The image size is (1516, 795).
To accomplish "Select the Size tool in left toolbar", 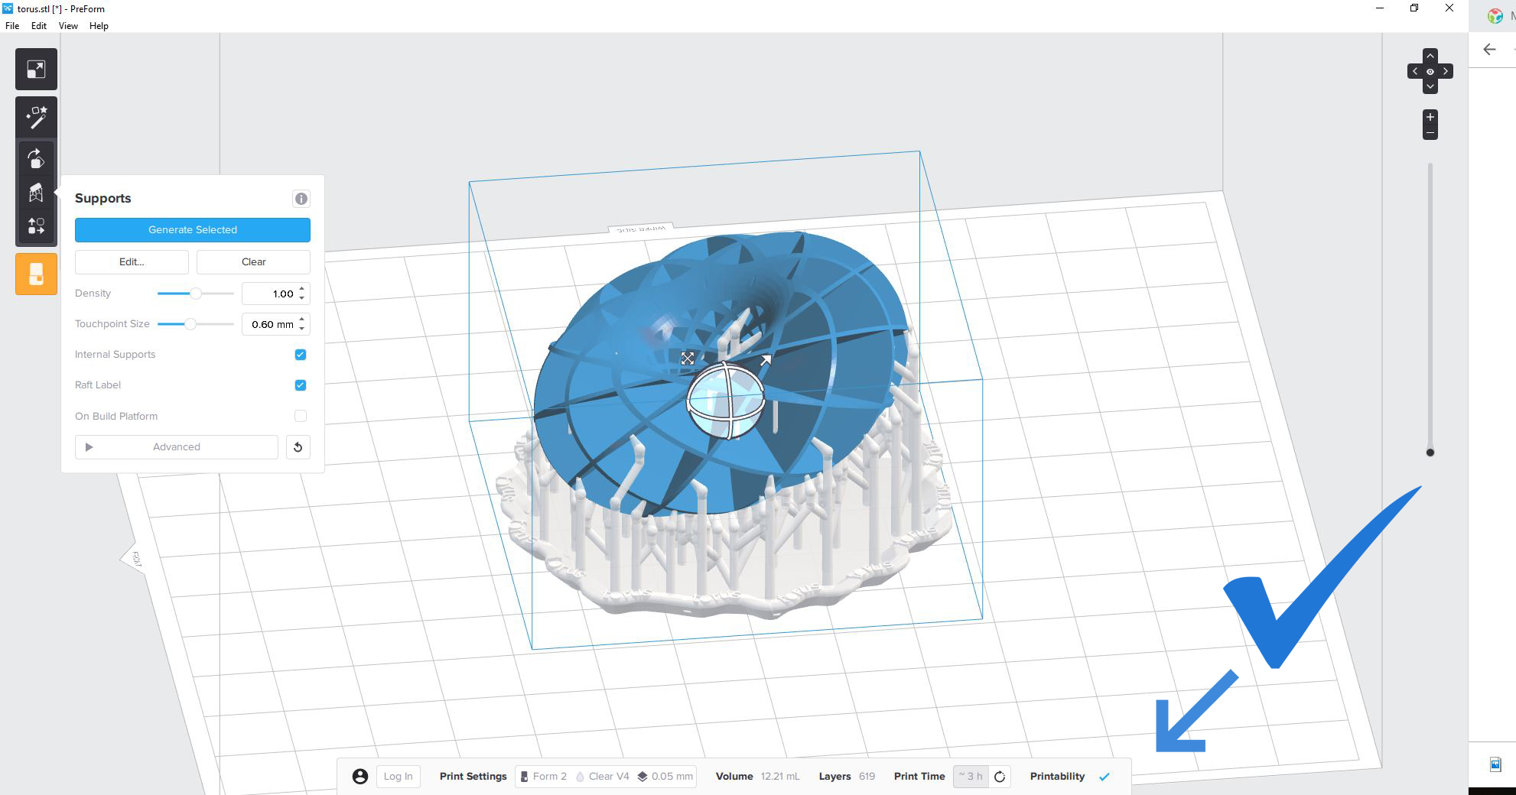I will [36, 70].
